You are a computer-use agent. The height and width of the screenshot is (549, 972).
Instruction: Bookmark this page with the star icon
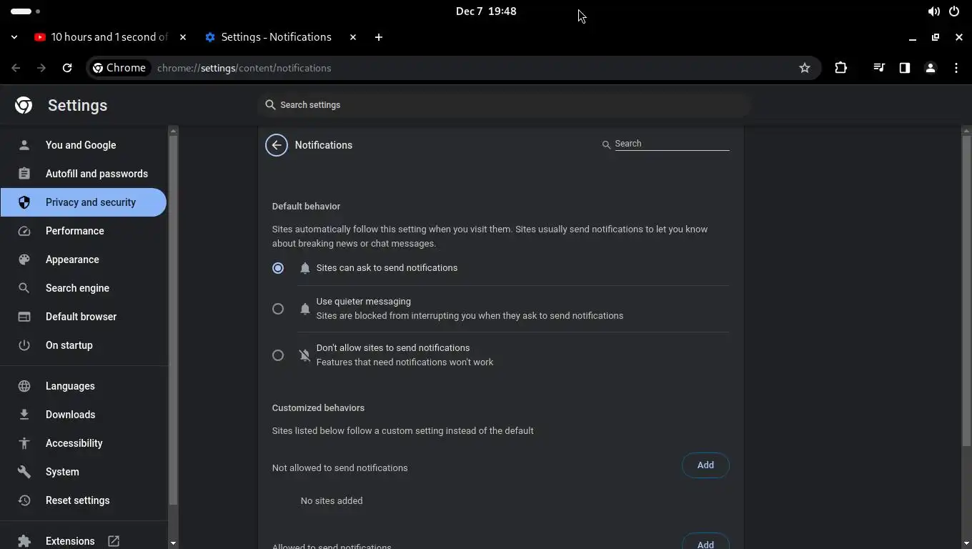tap(805, 68)
